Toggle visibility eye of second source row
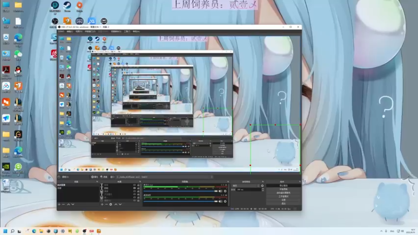This screenshot has width=418, height=235. [134, 188]
